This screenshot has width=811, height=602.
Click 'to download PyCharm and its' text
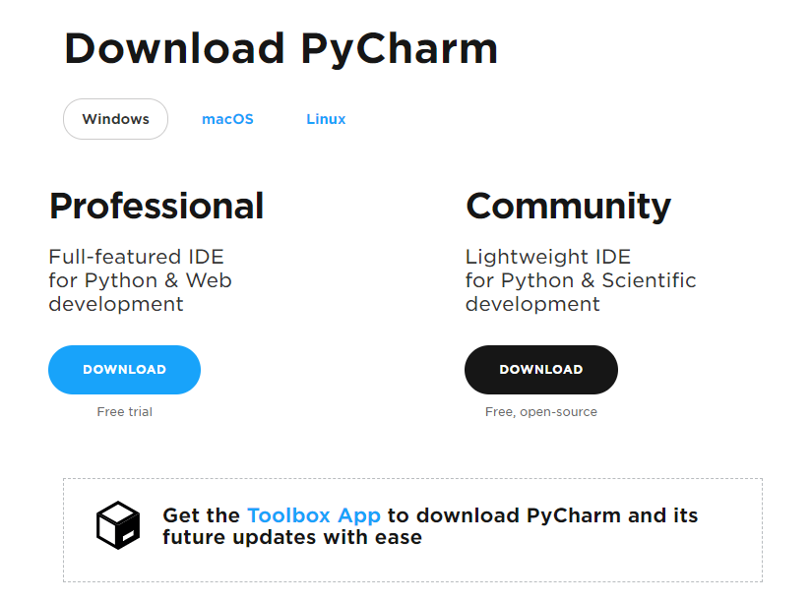click(x=542, y=515)
